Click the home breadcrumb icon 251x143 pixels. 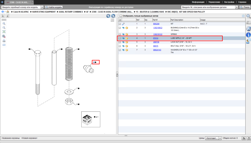pos(8,12)
